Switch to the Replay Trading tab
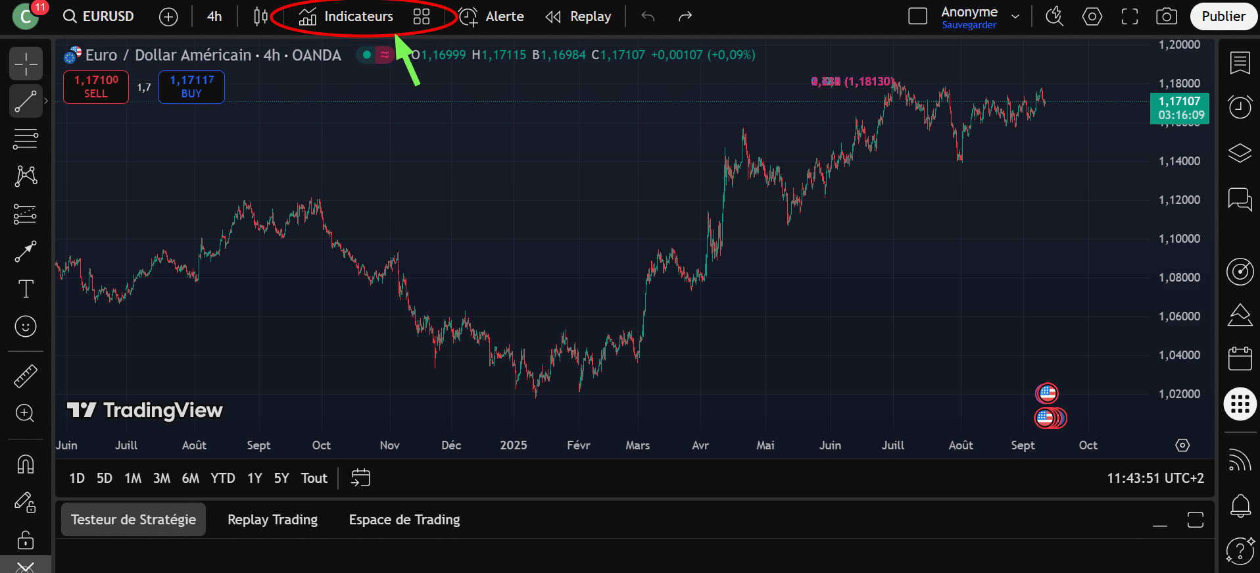Image resolution: width=1260 pixels, height=573 pixels. click(272, 520)
